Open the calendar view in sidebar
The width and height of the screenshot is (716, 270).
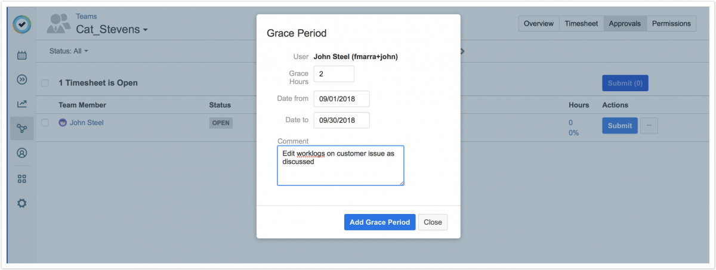click(x=22, y=55)
